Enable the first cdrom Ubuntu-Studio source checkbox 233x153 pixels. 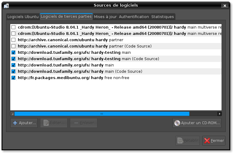13,27
